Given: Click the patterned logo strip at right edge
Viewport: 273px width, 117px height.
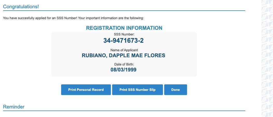Looking at the screenshot, I should tap(267, 58).
